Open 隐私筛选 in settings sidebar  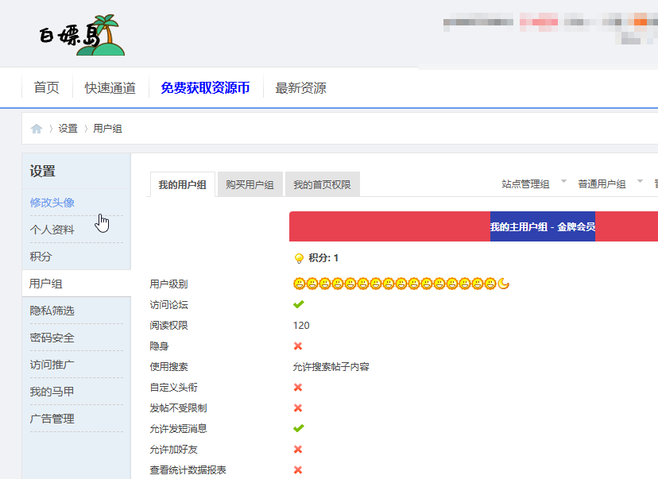[x=52, y=311]
